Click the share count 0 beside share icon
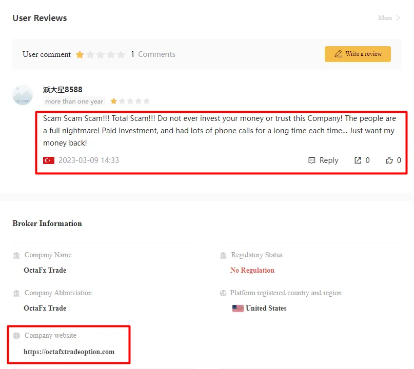This screenshot has height=369, width=414. pos(367,160)
